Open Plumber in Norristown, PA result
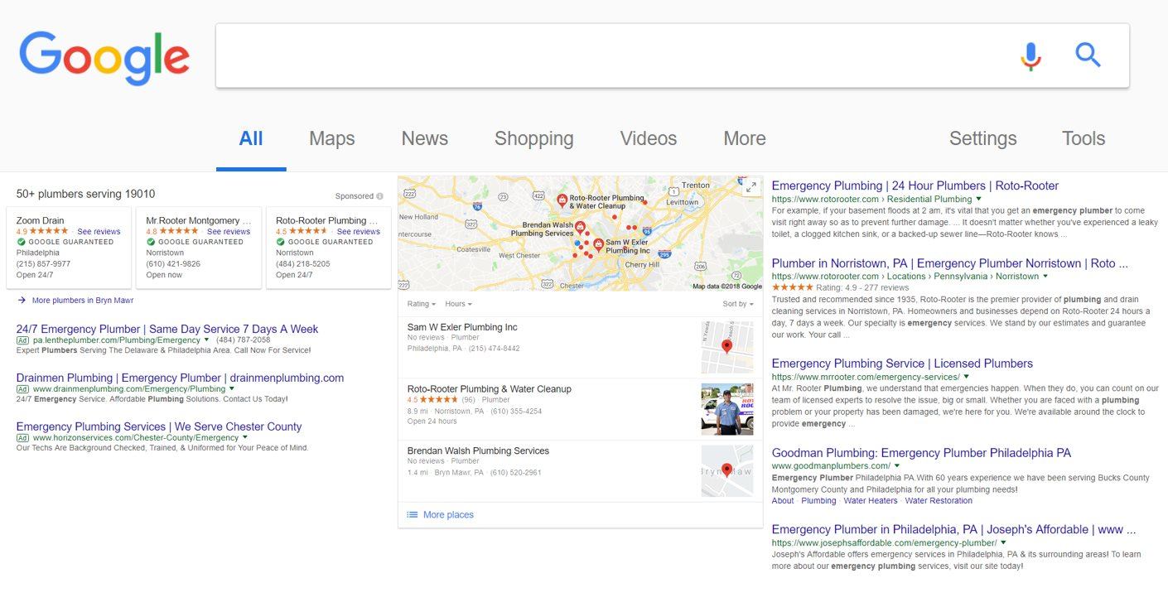Viewport: 1168px width, 607px height. click(949, 263)
